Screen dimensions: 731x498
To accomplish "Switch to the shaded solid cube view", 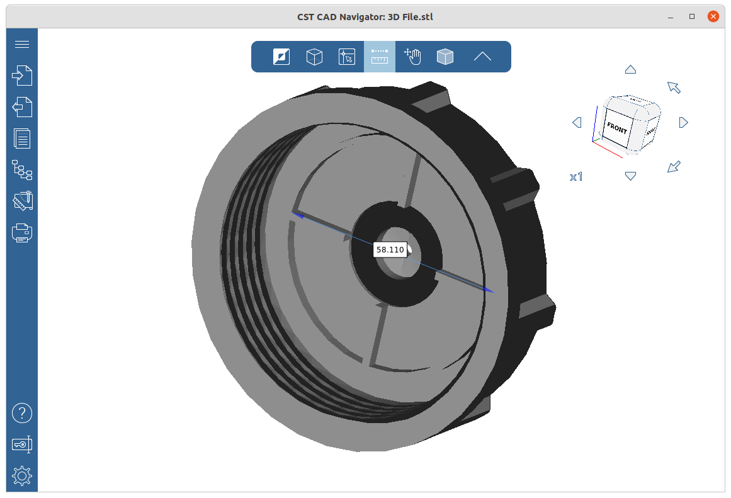I will 445,57.
